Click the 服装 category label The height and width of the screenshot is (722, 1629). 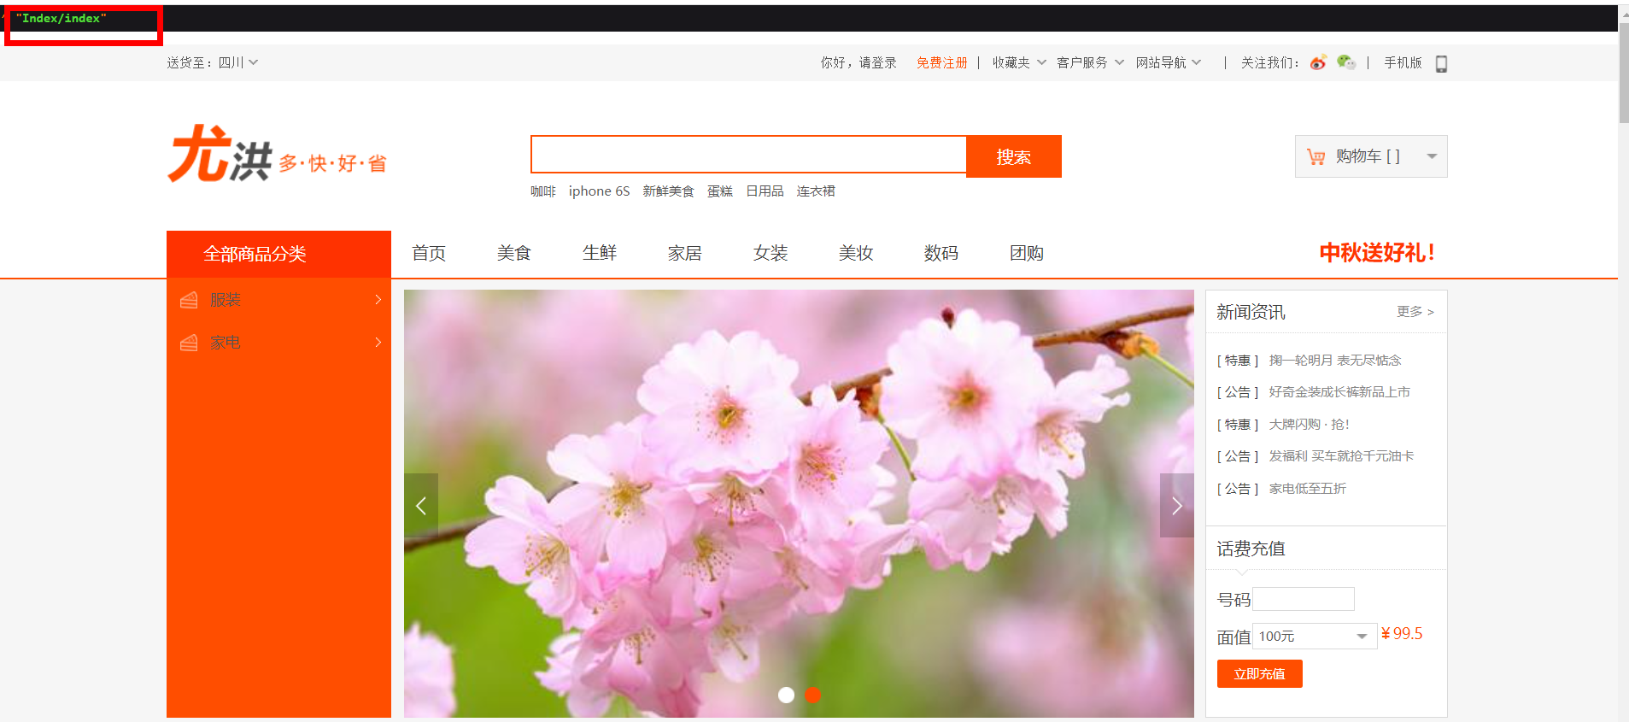[x=226, y=300]
